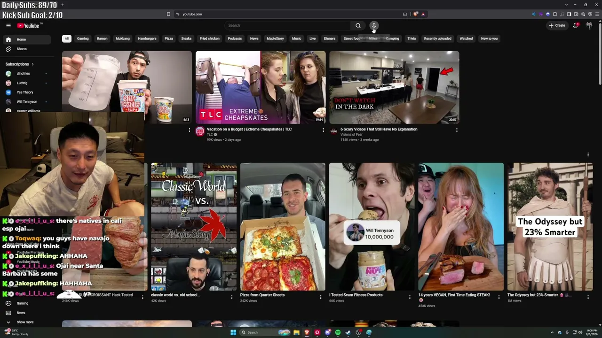The image size is (602, 338).
Task: Open The Odyssey but 23% Smarter short
Action: click(550, 227)
